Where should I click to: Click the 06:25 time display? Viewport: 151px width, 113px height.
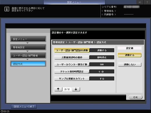pos(6,111)
